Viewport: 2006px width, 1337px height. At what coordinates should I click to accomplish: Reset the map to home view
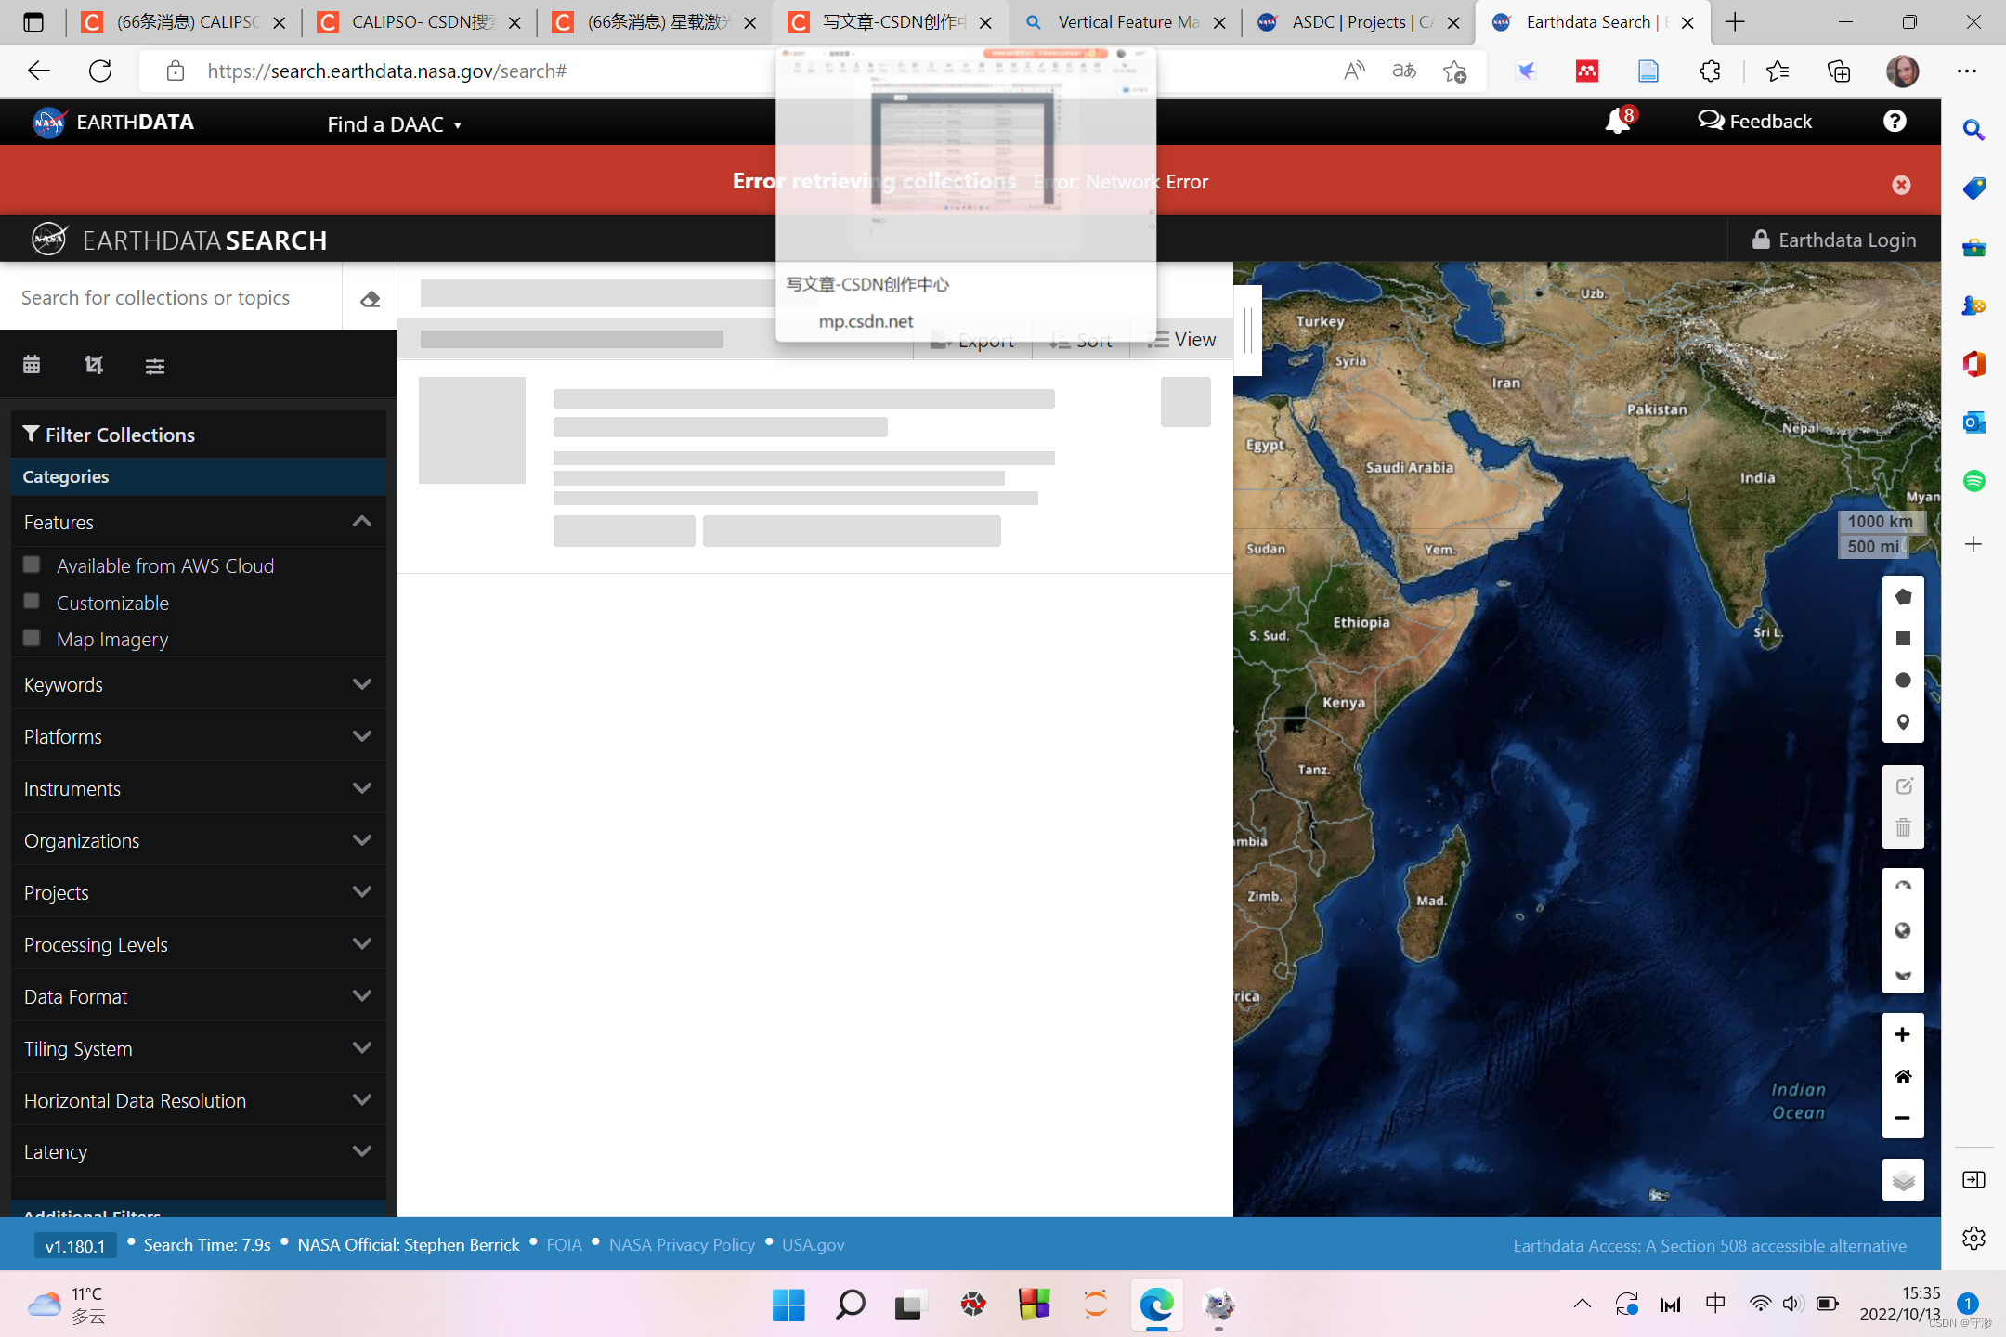pos(1903,1076)
